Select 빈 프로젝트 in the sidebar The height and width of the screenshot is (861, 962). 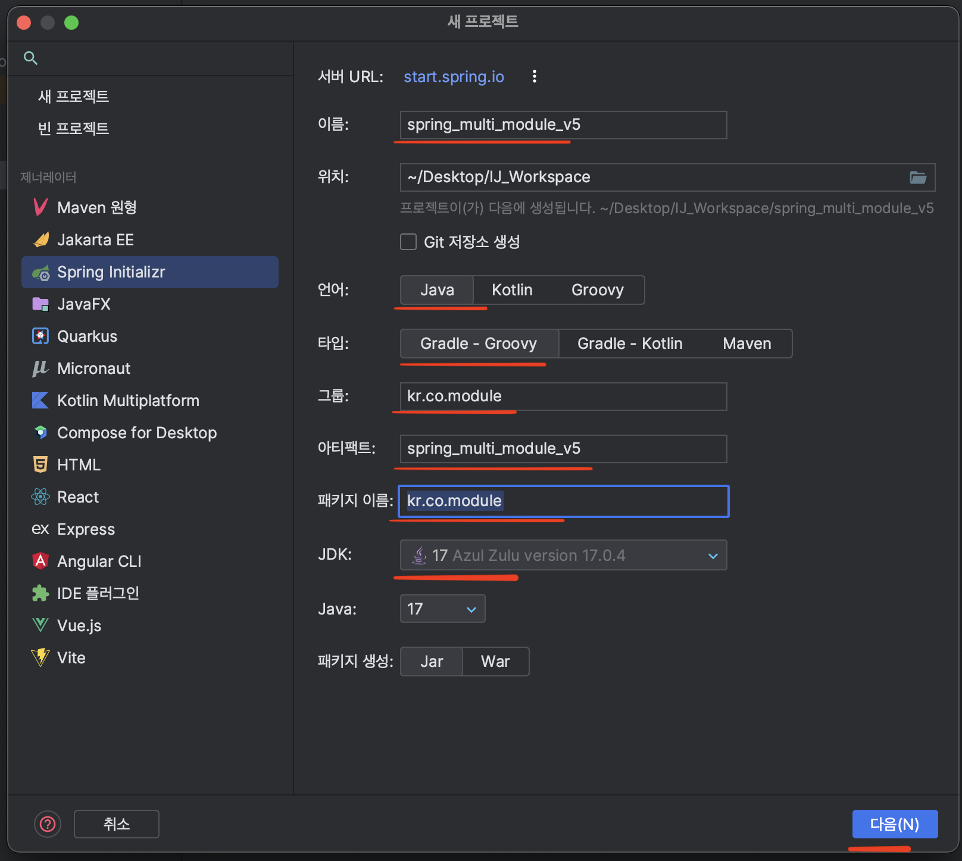tap(73, 129)
